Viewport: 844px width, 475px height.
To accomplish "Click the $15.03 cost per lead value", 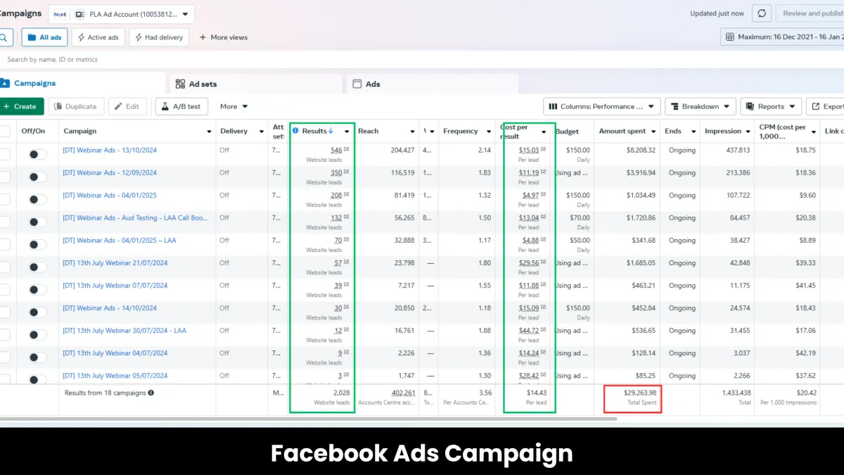I will [529, 150].
